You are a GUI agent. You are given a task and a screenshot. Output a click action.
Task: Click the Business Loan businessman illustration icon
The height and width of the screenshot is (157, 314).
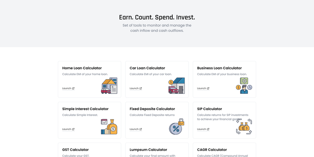[244, 86]
